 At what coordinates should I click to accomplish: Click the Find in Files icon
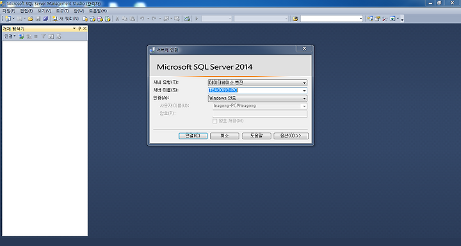pyautogui.click(x=295, y=19)
